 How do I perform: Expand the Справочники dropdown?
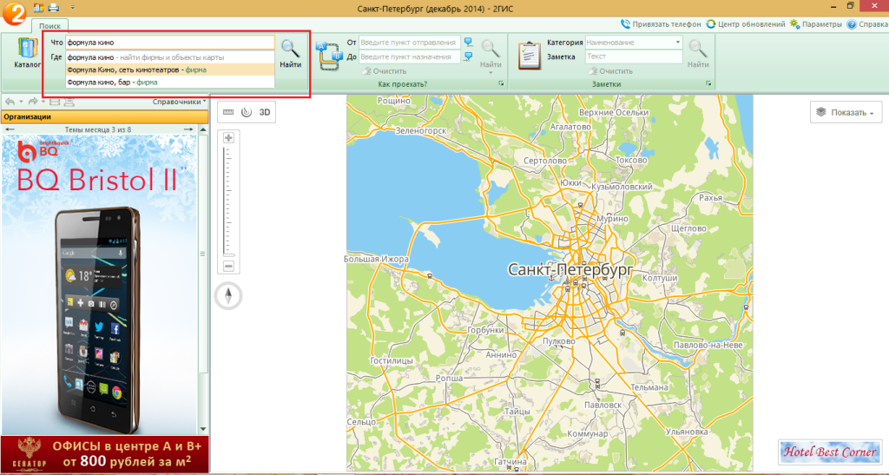tap(179, 102)
